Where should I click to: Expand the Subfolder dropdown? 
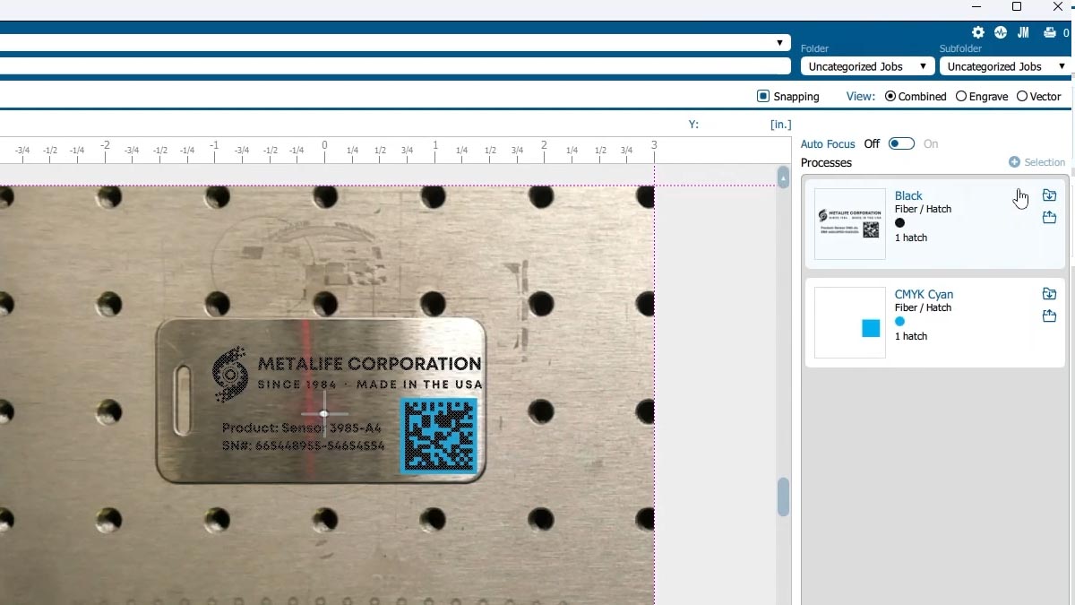1005,66
